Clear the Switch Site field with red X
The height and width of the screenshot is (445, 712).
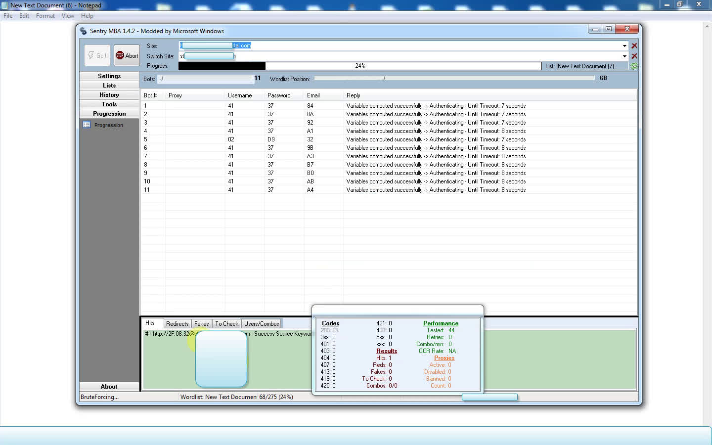coord(634,56)
